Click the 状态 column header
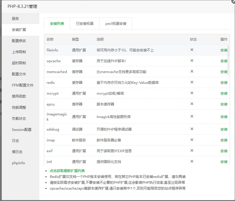 193,39
